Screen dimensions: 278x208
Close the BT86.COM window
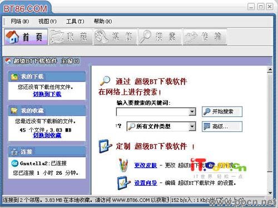[x=270, y=7]
